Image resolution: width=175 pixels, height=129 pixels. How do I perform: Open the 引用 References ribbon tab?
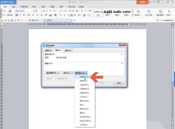pos(34,7)
